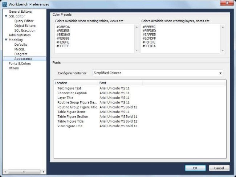Viewport: 236px width, 177px height.
Task: Open the Query Editor preferences page
Action: [24, 21]
